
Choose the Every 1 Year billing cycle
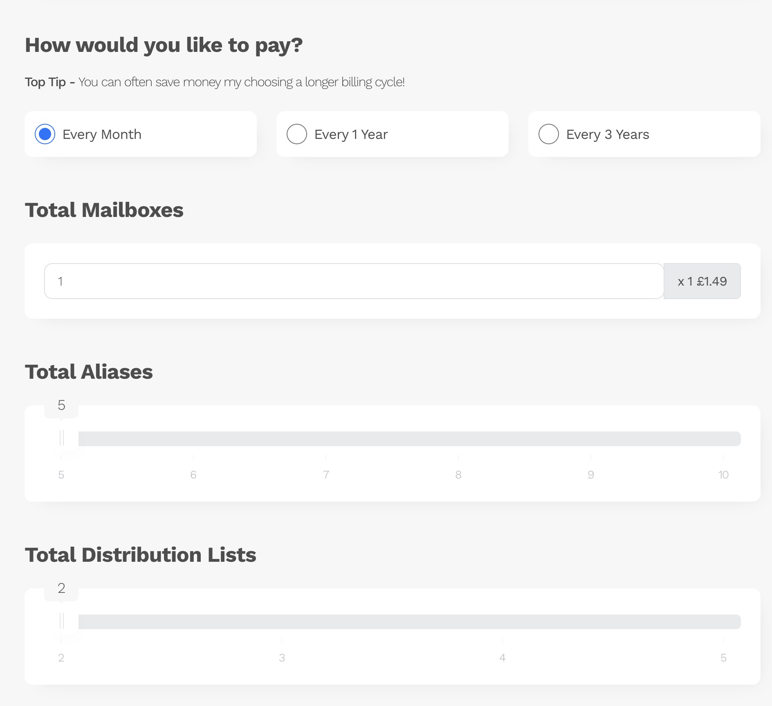click(297, 134)
